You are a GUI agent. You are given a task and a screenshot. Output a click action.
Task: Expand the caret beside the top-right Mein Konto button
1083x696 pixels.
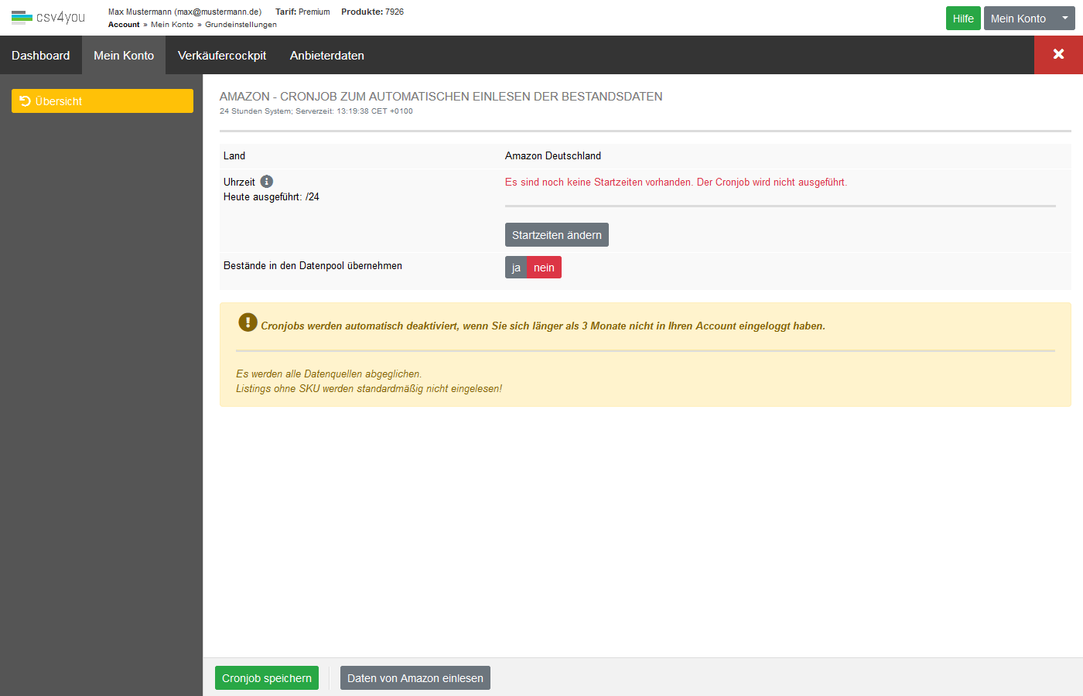point(1064,18)
